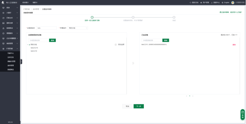Click the 服务支持 headset icon
Screen dimensions: 246x124
(191, 2)
